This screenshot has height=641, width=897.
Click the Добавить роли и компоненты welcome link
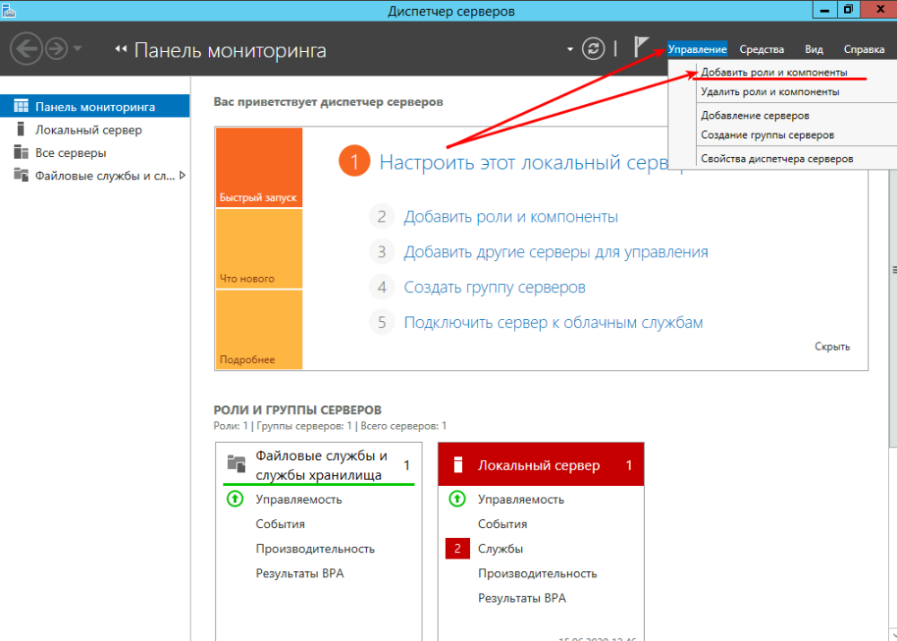[x=511, y=217]
